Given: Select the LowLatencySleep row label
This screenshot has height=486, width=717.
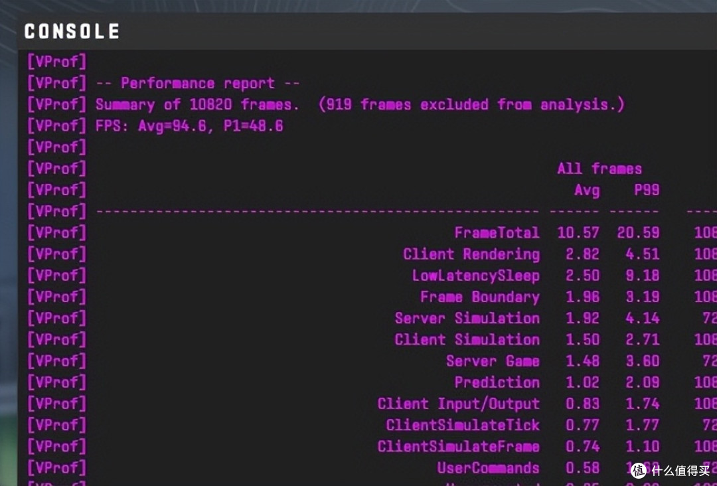Looking at the screenshot, I should 475,276.
